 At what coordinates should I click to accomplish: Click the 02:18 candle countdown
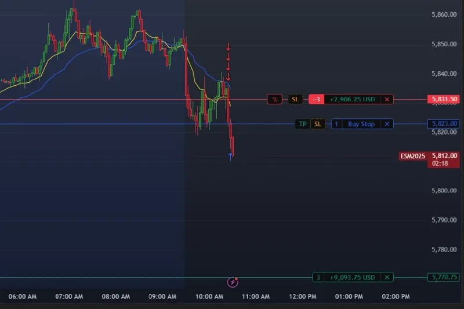tap(440, 163)
